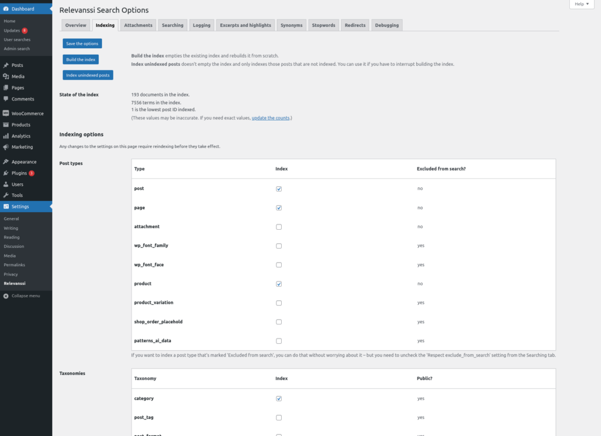Open Privacy settings submenu
The image size is (601, 436).
(11, 274)
